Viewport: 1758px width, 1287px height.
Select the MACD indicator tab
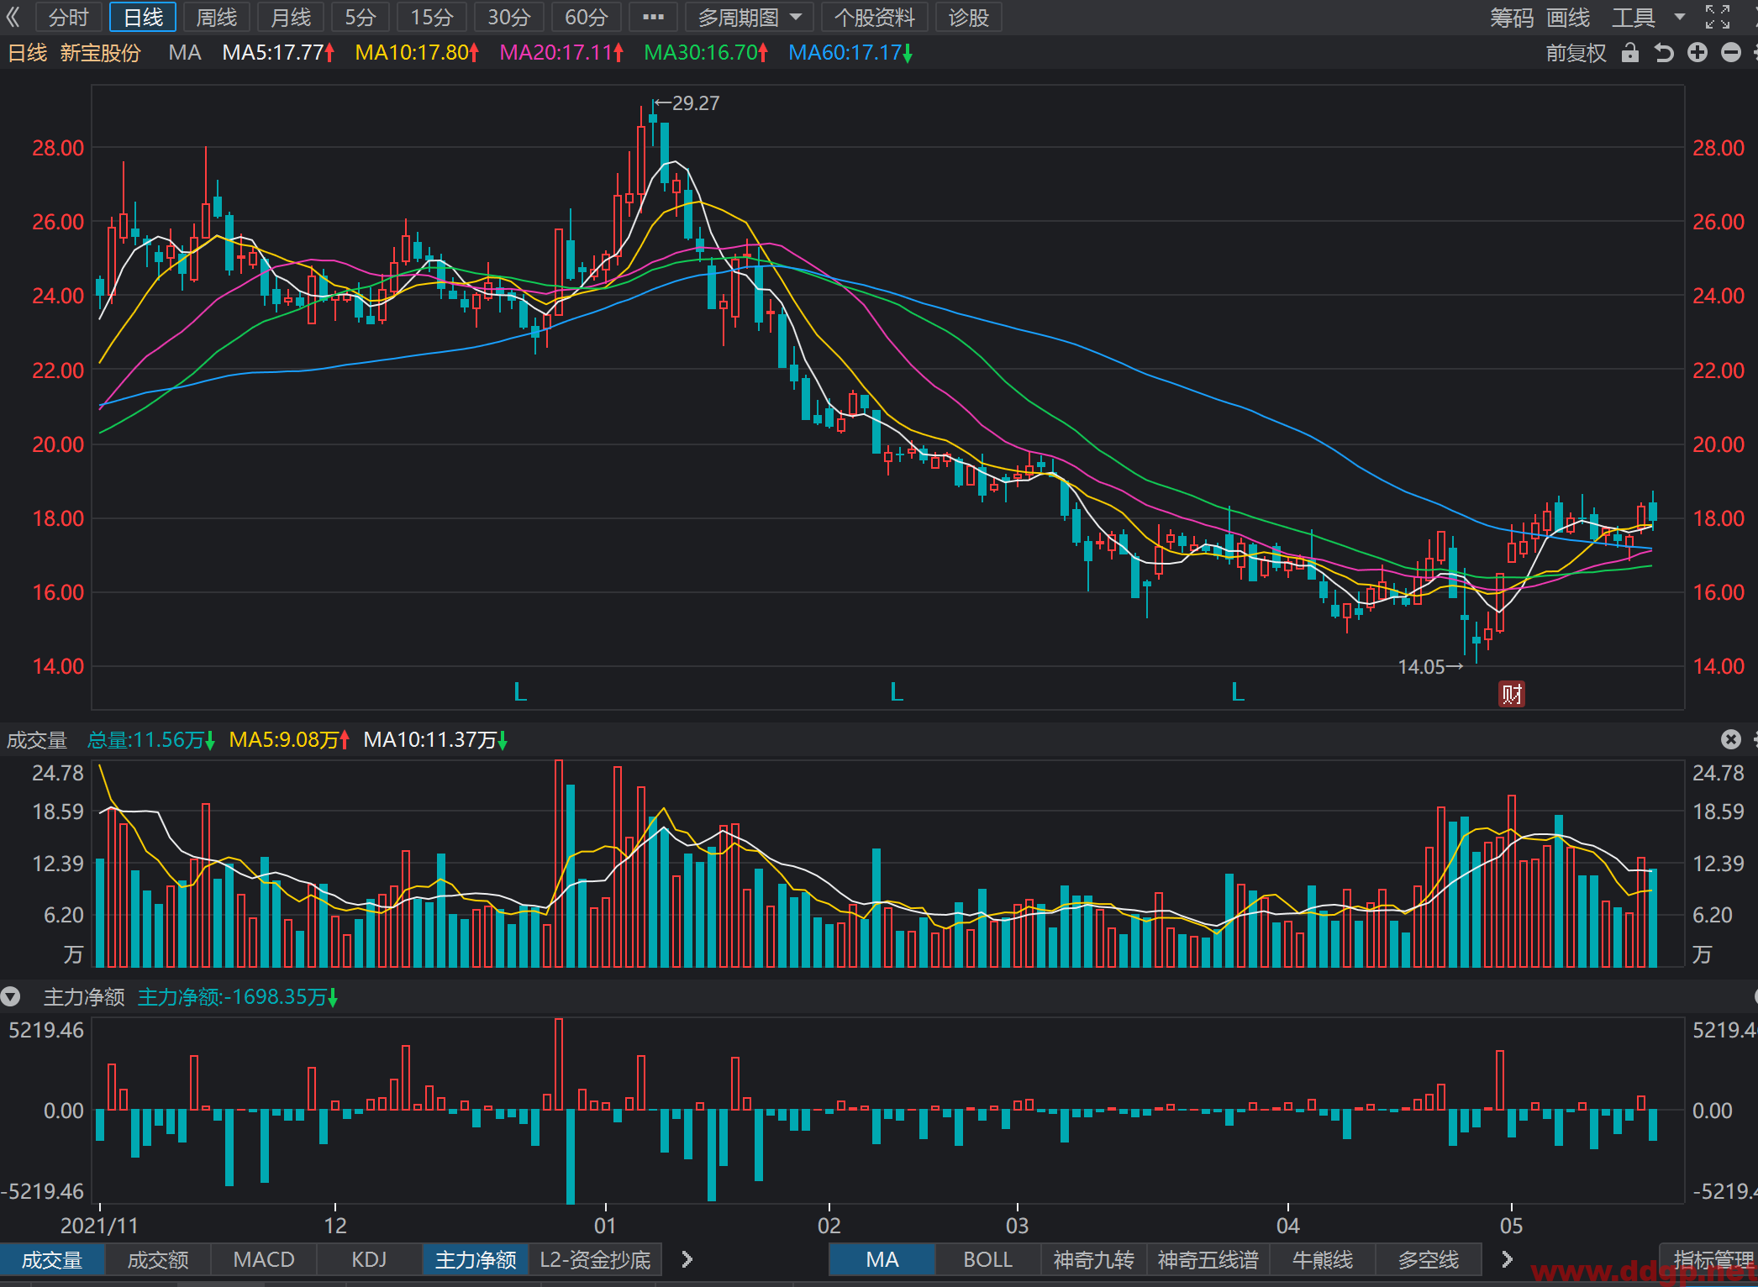264,1259
